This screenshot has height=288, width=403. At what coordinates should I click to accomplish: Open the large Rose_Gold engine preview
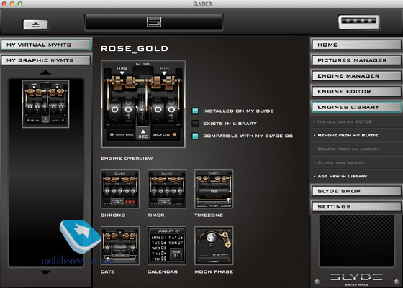pos(143,104)
